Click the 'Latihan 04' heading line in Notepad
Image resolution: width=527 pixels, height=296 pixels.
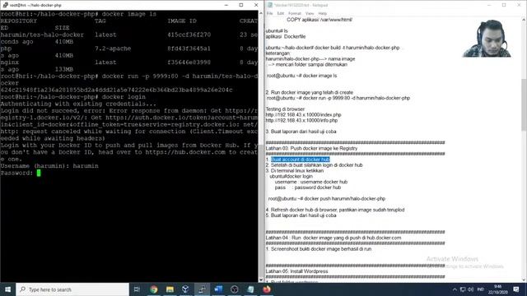click(x=333, y=238)
